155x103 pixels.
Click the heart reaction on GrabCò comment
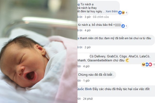pyautogui.click(x=150, y=64)
